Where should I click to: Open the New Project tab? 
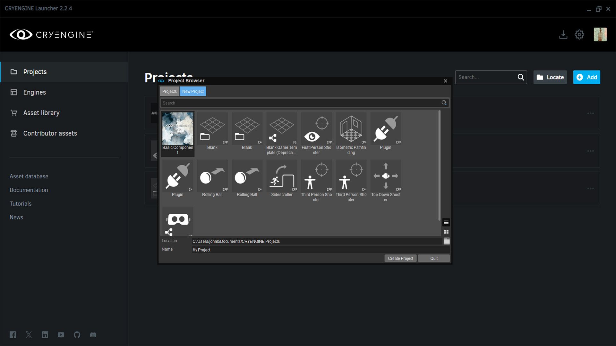[193, 91]
